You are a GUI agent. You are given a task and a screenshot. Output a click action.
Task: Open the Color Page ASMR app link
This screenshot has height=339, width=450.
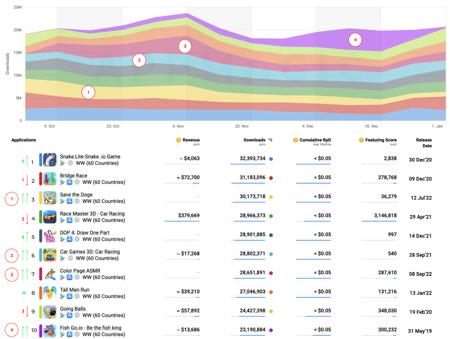click(80, 270)
